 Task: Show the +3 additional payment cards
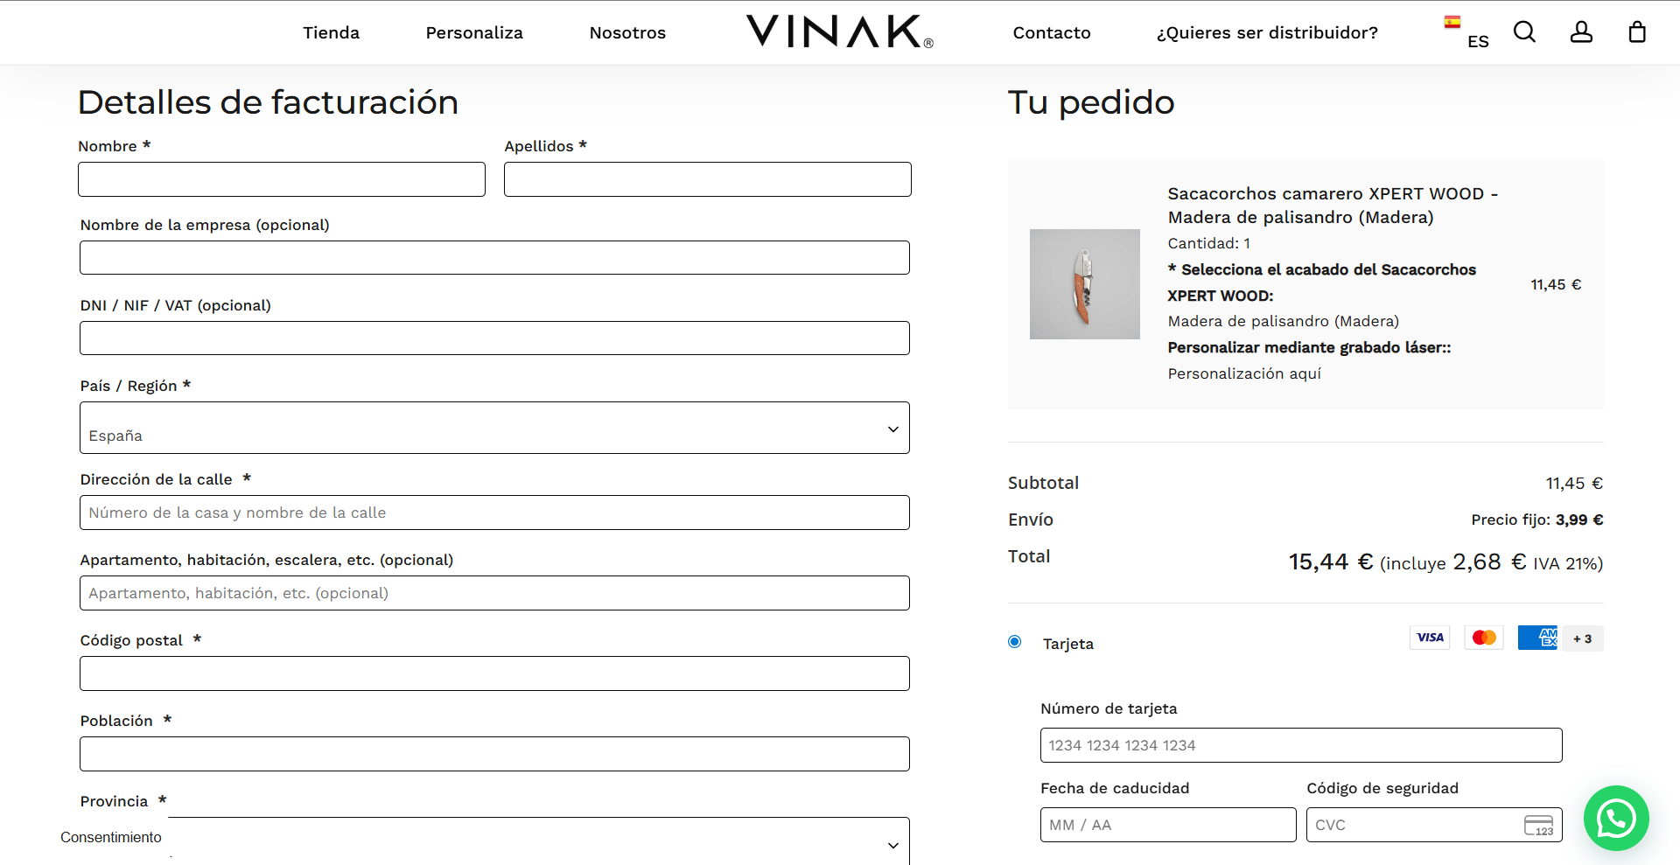click(x=1582, y=638)
